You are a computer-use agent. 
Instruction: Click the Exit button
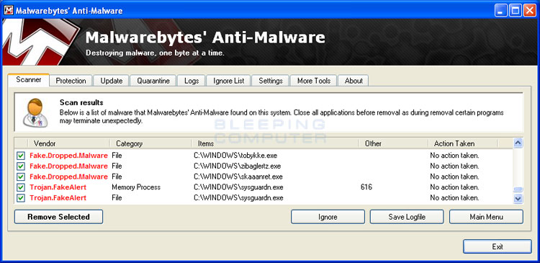(498, 247)
